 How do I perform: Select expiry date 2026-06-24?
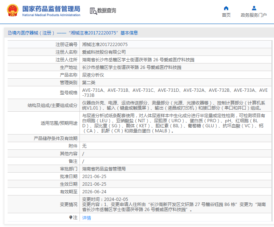(94, 192)
